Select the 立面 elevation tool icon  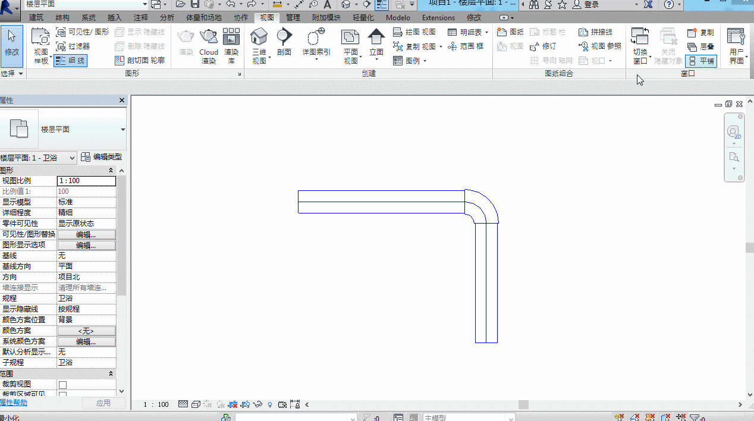pyautogui.click(x=376, y=45)
